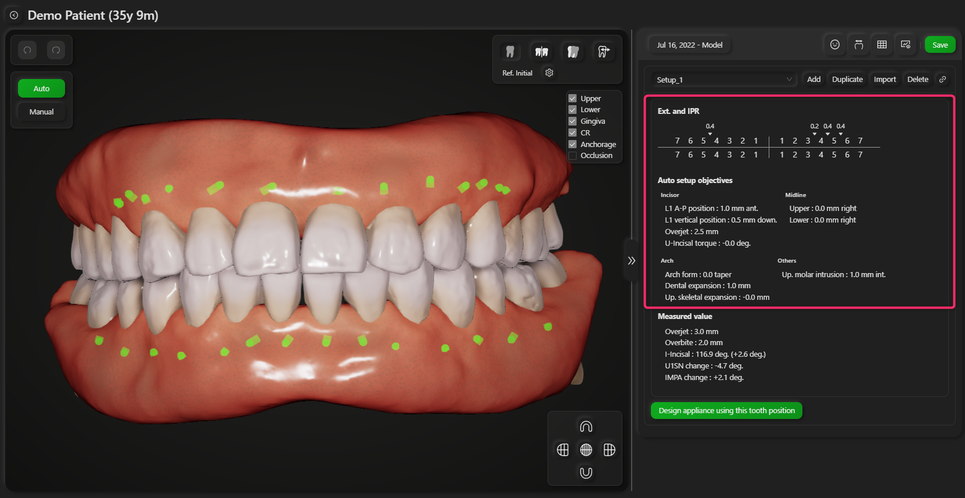Open the gear settings next to Ref. Initial

click(549, 73)
